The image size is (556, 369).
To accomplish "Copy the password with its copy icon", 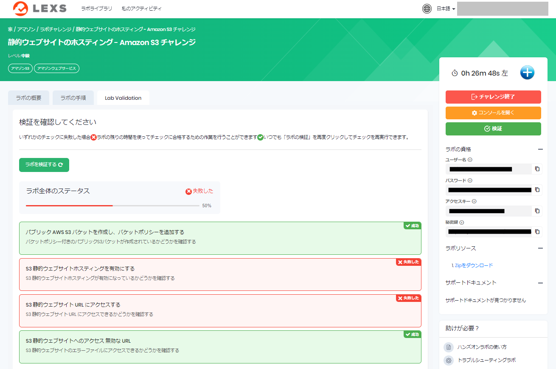I will pos(537,190).
